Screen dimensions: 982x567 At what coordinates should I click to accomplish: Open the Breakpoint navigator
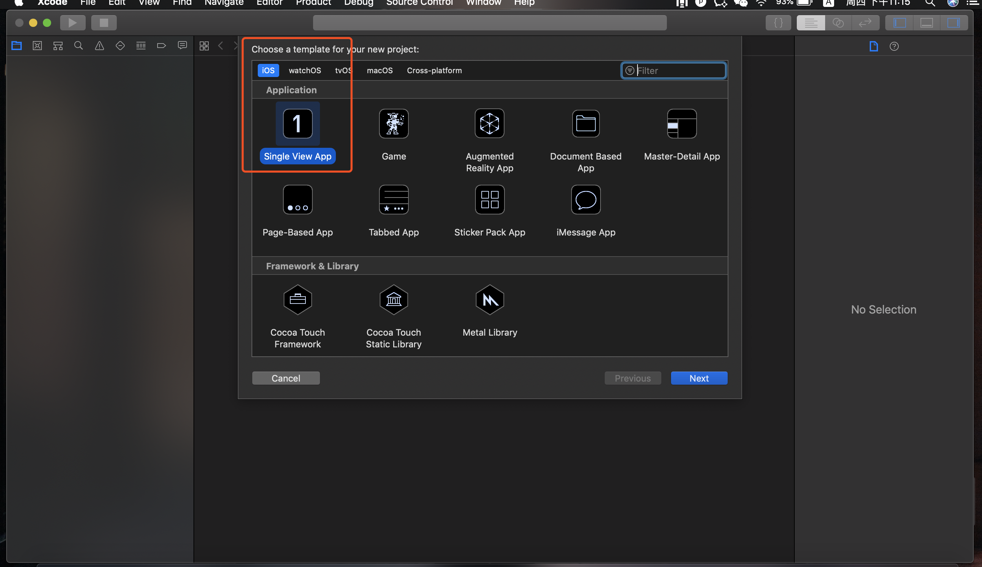coord(161,46)
